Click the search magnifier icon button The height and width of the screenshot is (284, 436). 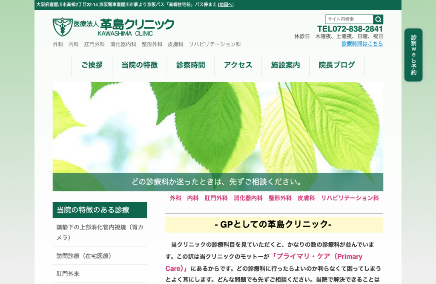378,19
